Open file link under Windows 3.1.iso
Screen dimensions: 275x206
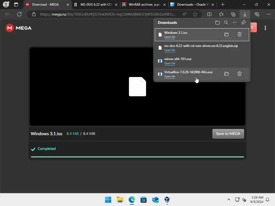[x=170, y=37]
